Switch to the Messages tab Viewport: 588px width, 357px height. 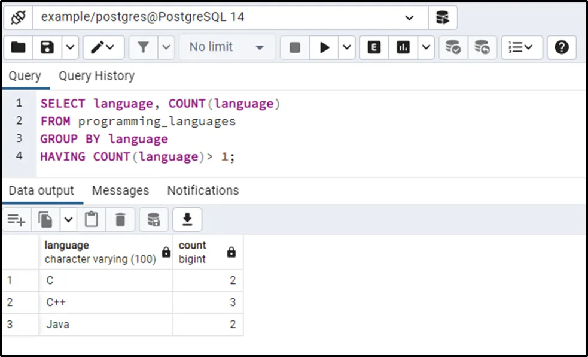[x=120, y=190]
